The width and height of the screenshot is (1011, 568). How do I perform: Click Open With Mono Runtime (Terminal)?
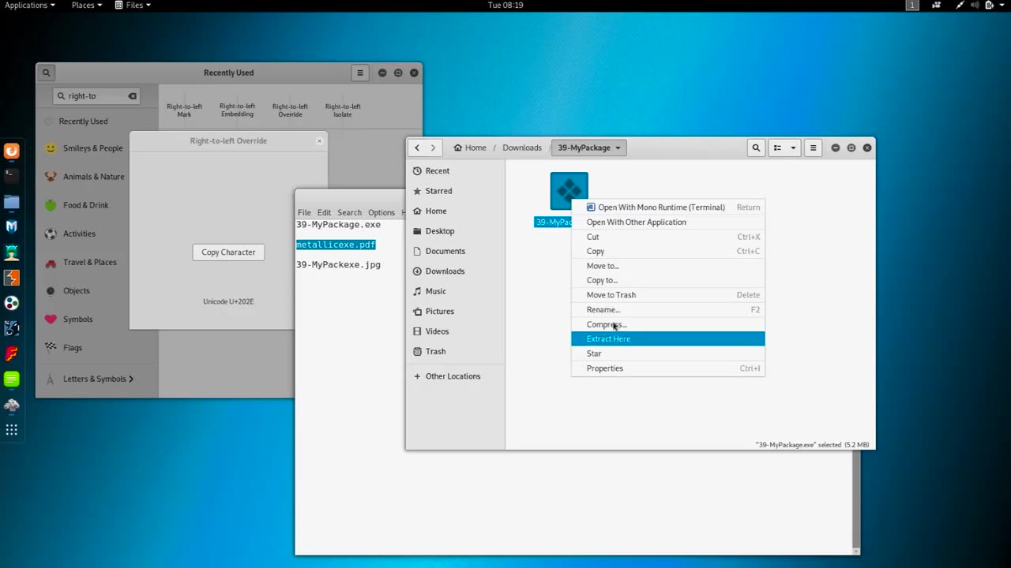point(667,207)
